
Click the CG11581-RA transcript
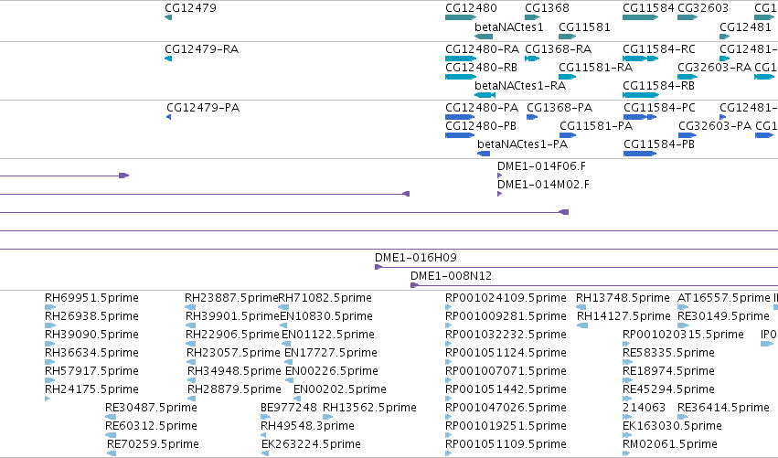(567, 77)
